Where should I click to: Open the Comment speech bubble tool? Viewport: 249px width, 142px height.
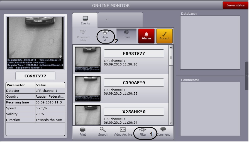[163, 132]
